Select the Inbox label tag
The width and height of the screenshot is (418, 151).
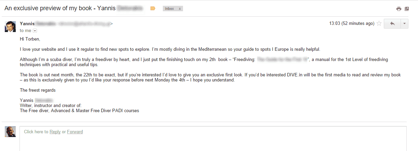click(169, 9)
